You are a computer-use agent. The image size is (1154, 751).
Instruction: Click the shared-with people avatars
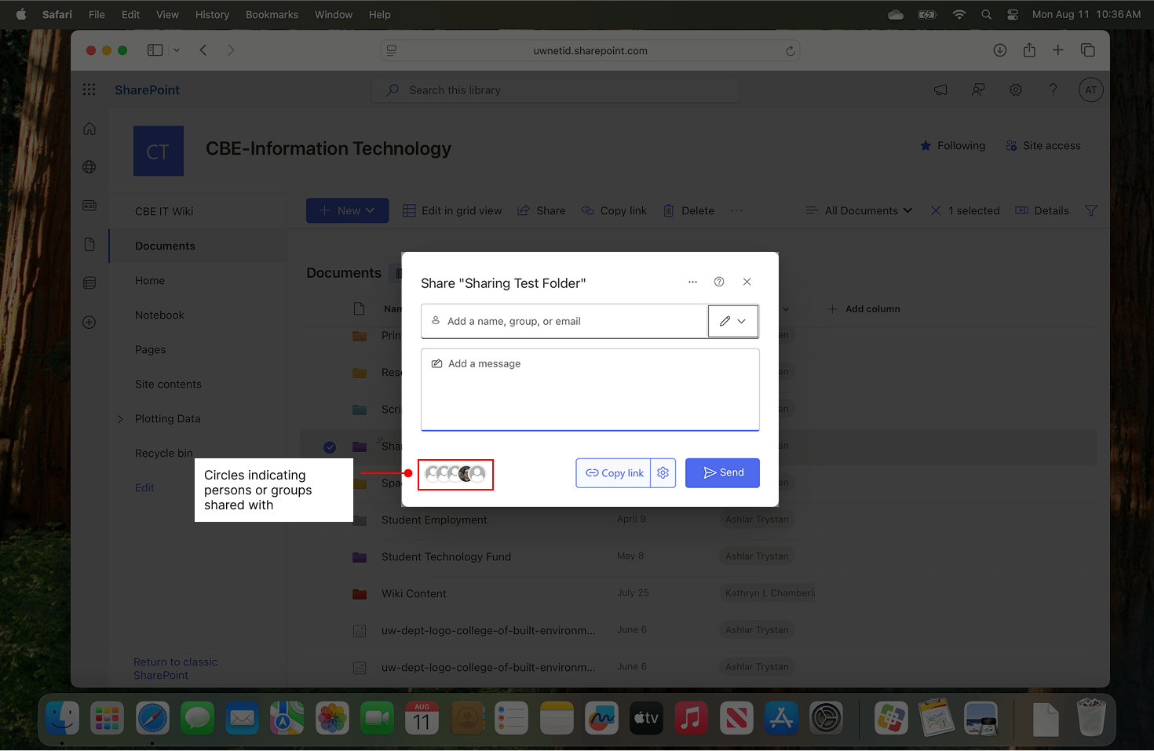tap(455, 474)
